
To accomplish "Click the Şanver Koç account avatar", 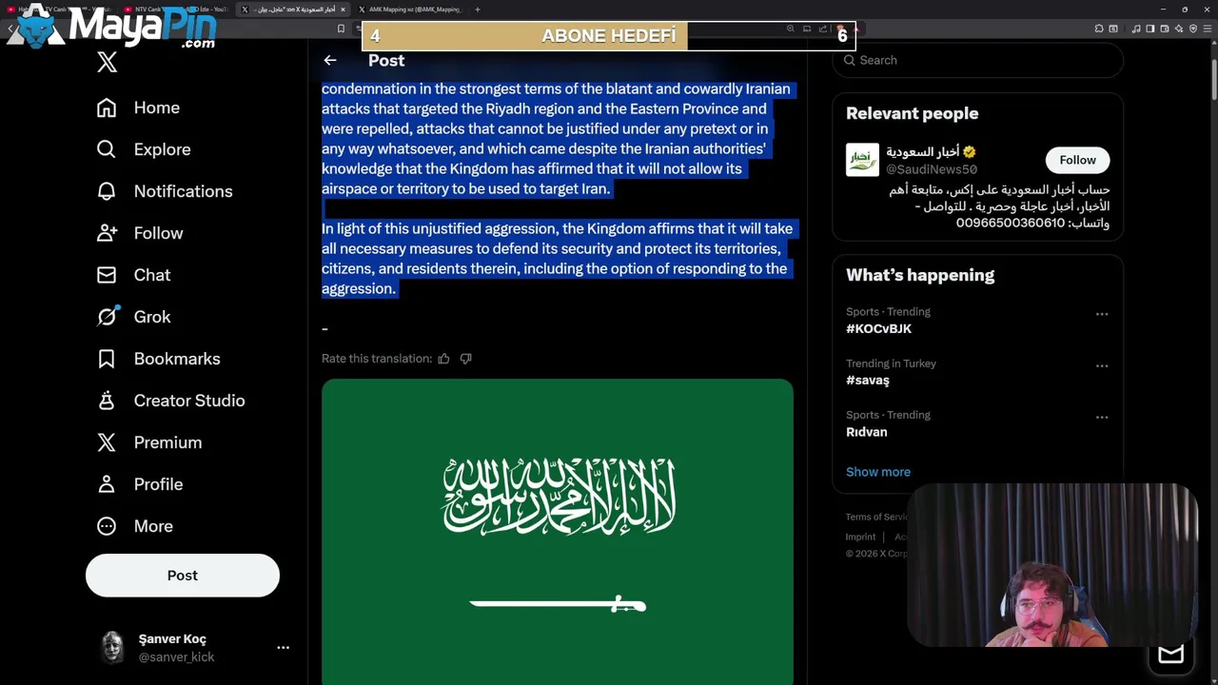I will point(112,647).
